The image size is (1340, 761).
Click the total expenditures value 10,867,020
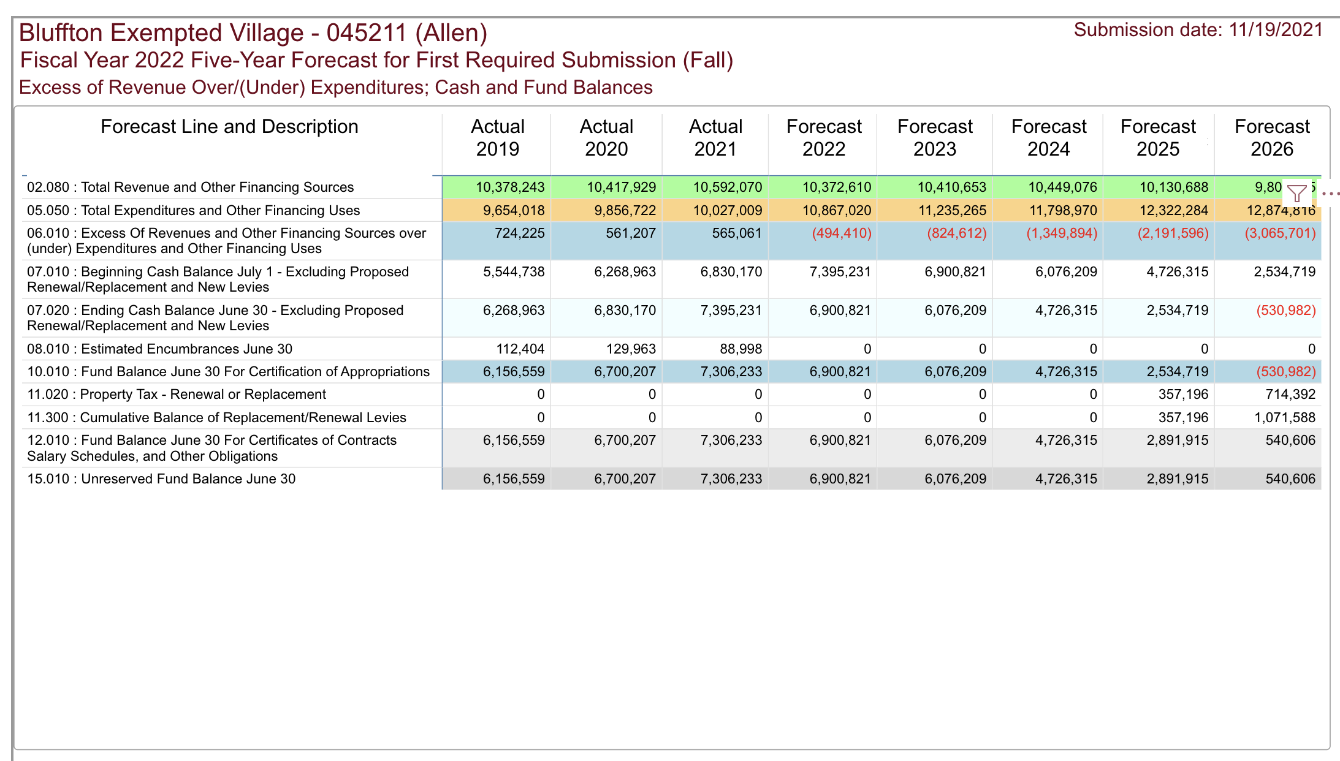837,210
